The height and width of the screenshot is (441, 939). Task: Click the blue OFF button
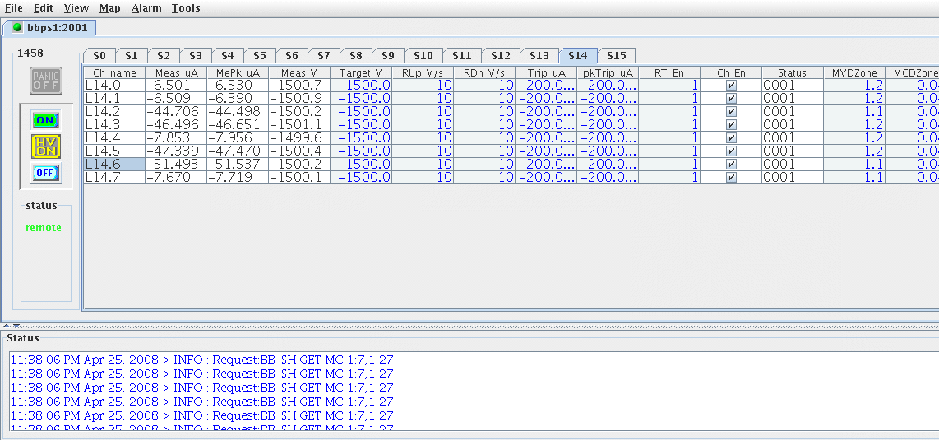[x=45, y=173]
